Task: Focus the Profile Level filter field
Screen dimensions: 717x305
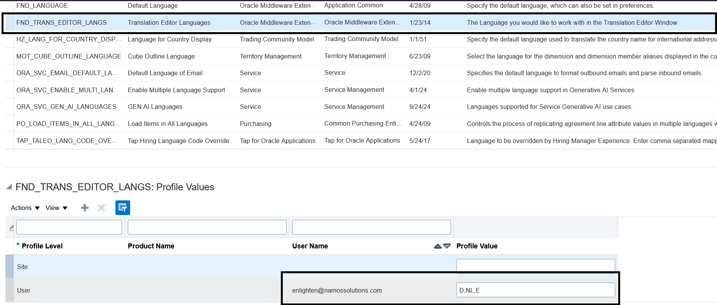Action: point(69,227)
